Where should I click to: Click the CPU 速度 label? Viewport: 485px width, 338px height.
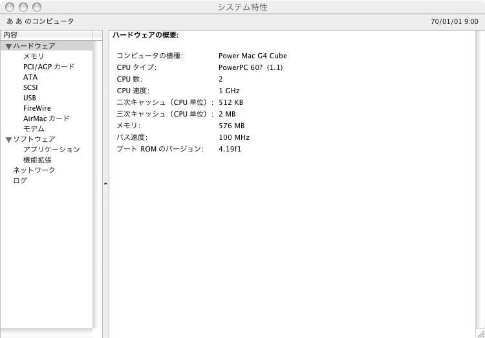point(133,91)
